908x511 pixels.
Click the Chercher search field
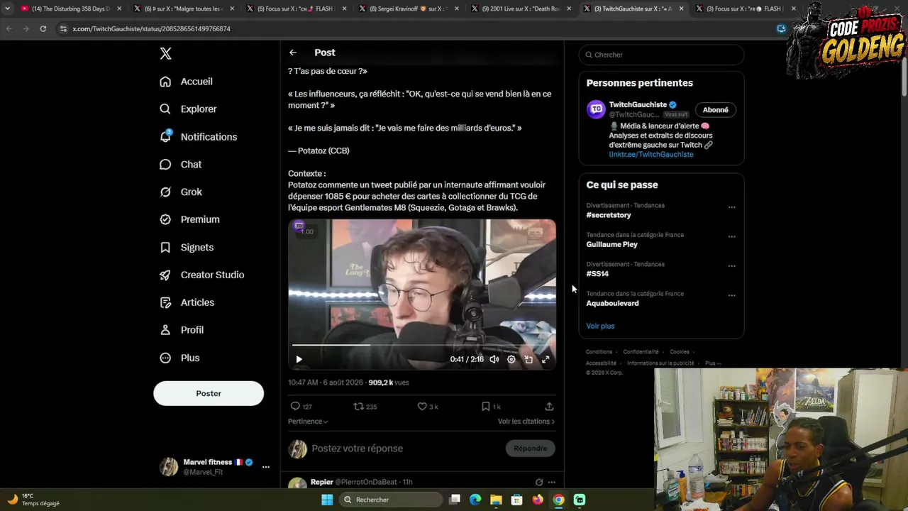[661, 55]
